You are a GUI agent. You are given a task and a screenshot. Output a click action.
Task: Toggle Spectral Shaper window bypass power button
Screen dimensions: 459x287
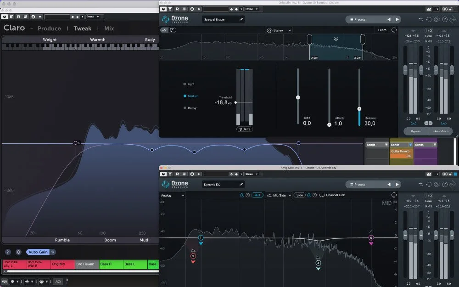pos(163,9)
